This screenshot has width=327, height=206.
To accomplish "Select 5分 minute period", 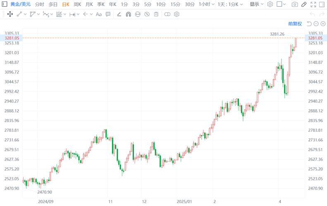I will coord(148,4).
